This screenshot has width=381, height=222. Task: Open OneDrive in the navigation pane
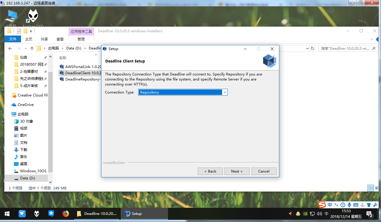[x=25, y=104]
